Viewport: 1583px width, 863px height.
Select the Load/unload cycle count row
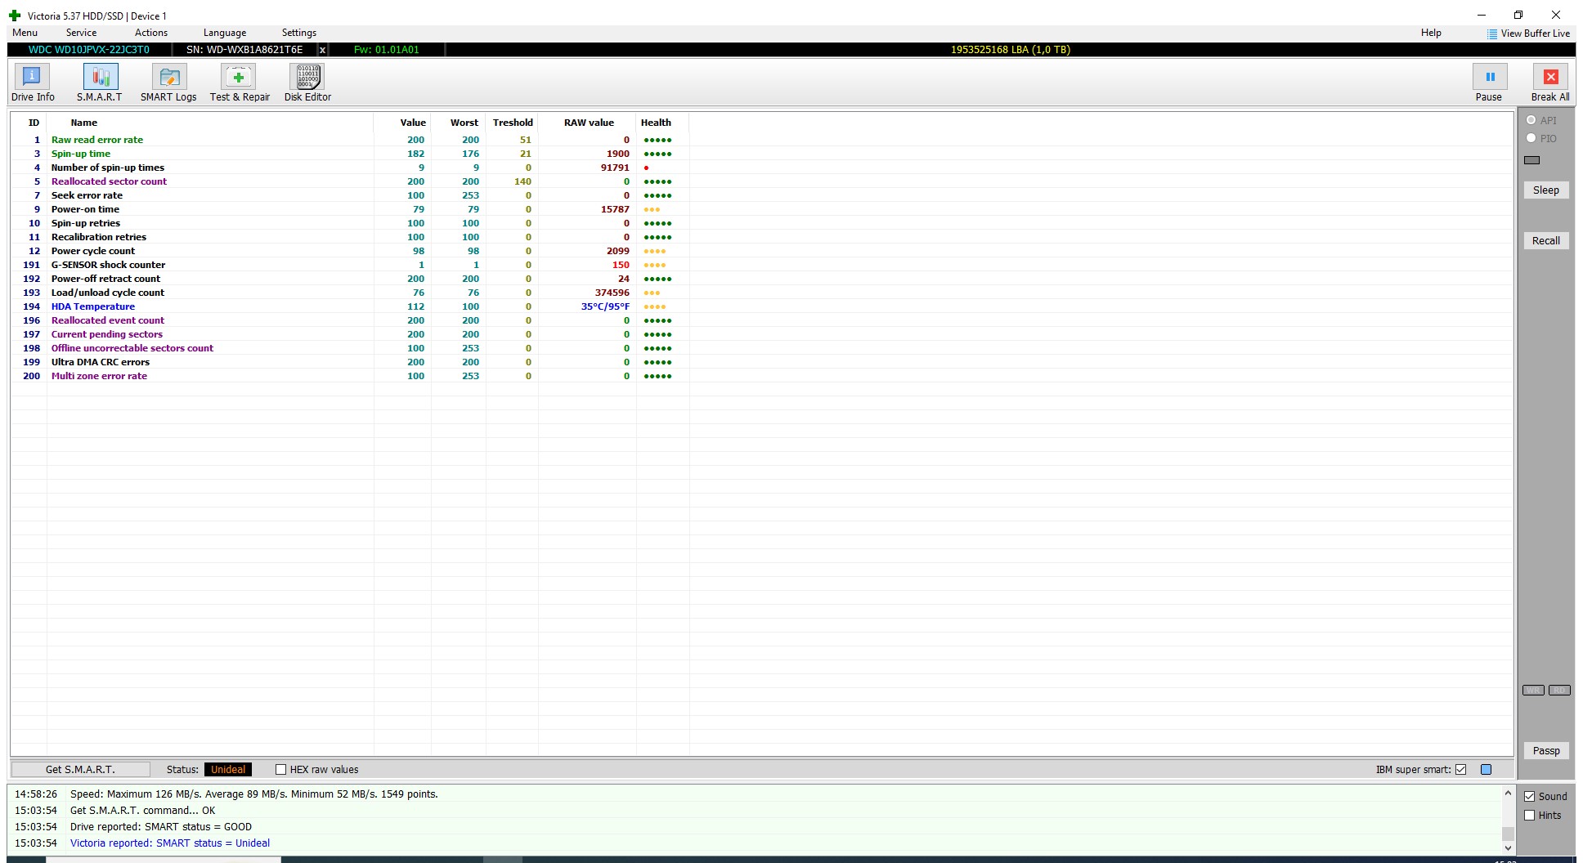[x=350, y=293]
